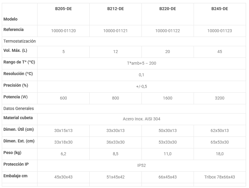Click the Datos Generales section heading
The width and height of the screenshot is (249, 188).
click(19, 108)
